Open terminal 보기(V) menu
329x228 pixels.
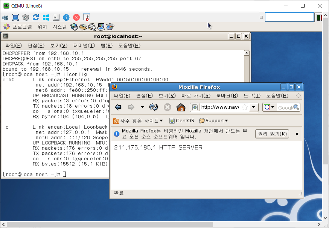[59, 46]
